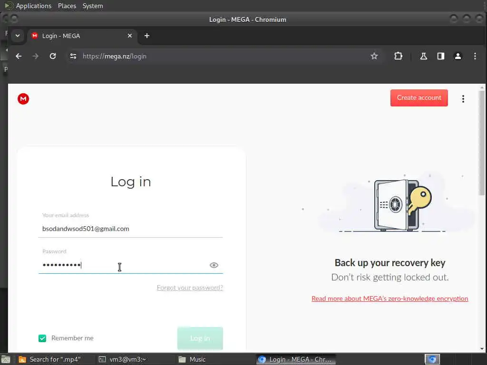487x365 pixels.
Task: Go forward in browser history
Action: tap(35, 56)
